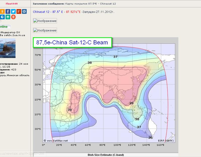Click the 36 dBW contour label
This screenshot has height=157, width=201.
tap(150, 137)
